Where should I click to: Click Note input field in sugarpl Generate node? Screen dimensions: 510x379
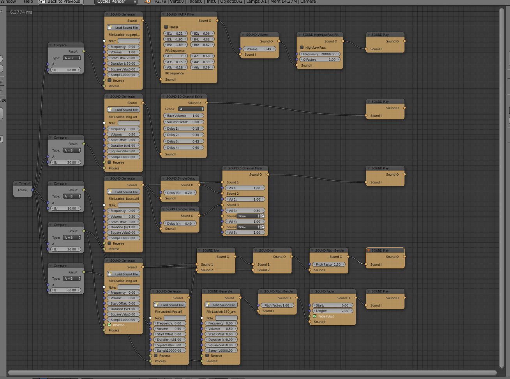(x=129, y=41)
